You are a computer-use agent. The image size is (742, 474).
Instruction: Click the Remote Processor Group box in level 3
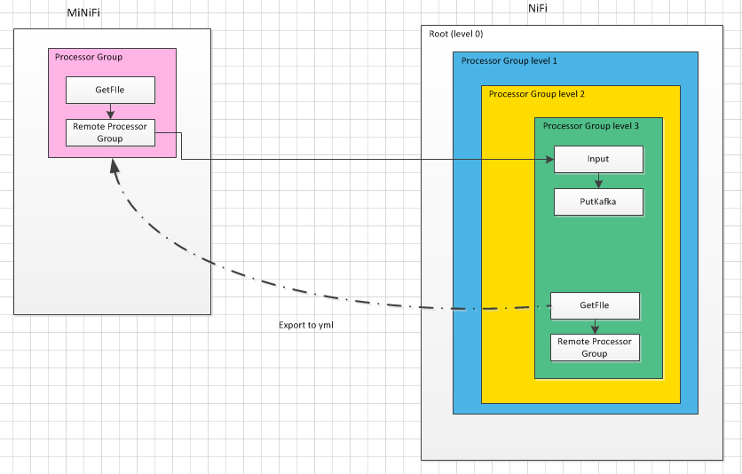[595, 347]
